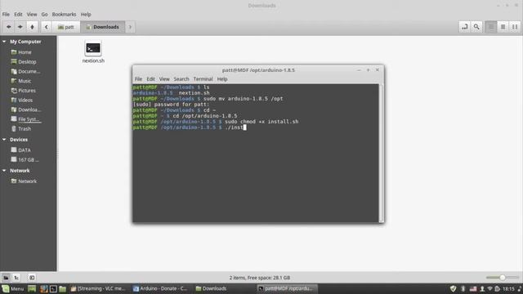Select patt breadcrumb in path bar
The image size is (523, 294).
click(x=65, y=27)
